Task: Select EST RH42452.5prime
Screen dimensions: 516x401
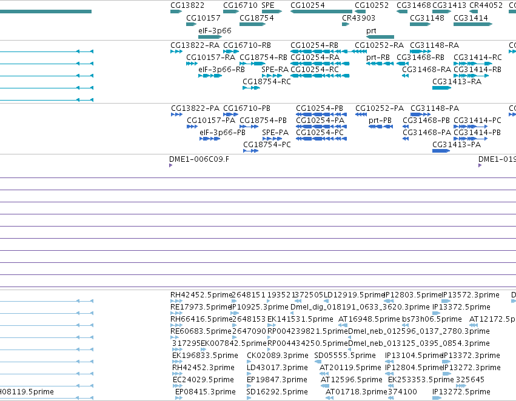Action: [201, 295]
